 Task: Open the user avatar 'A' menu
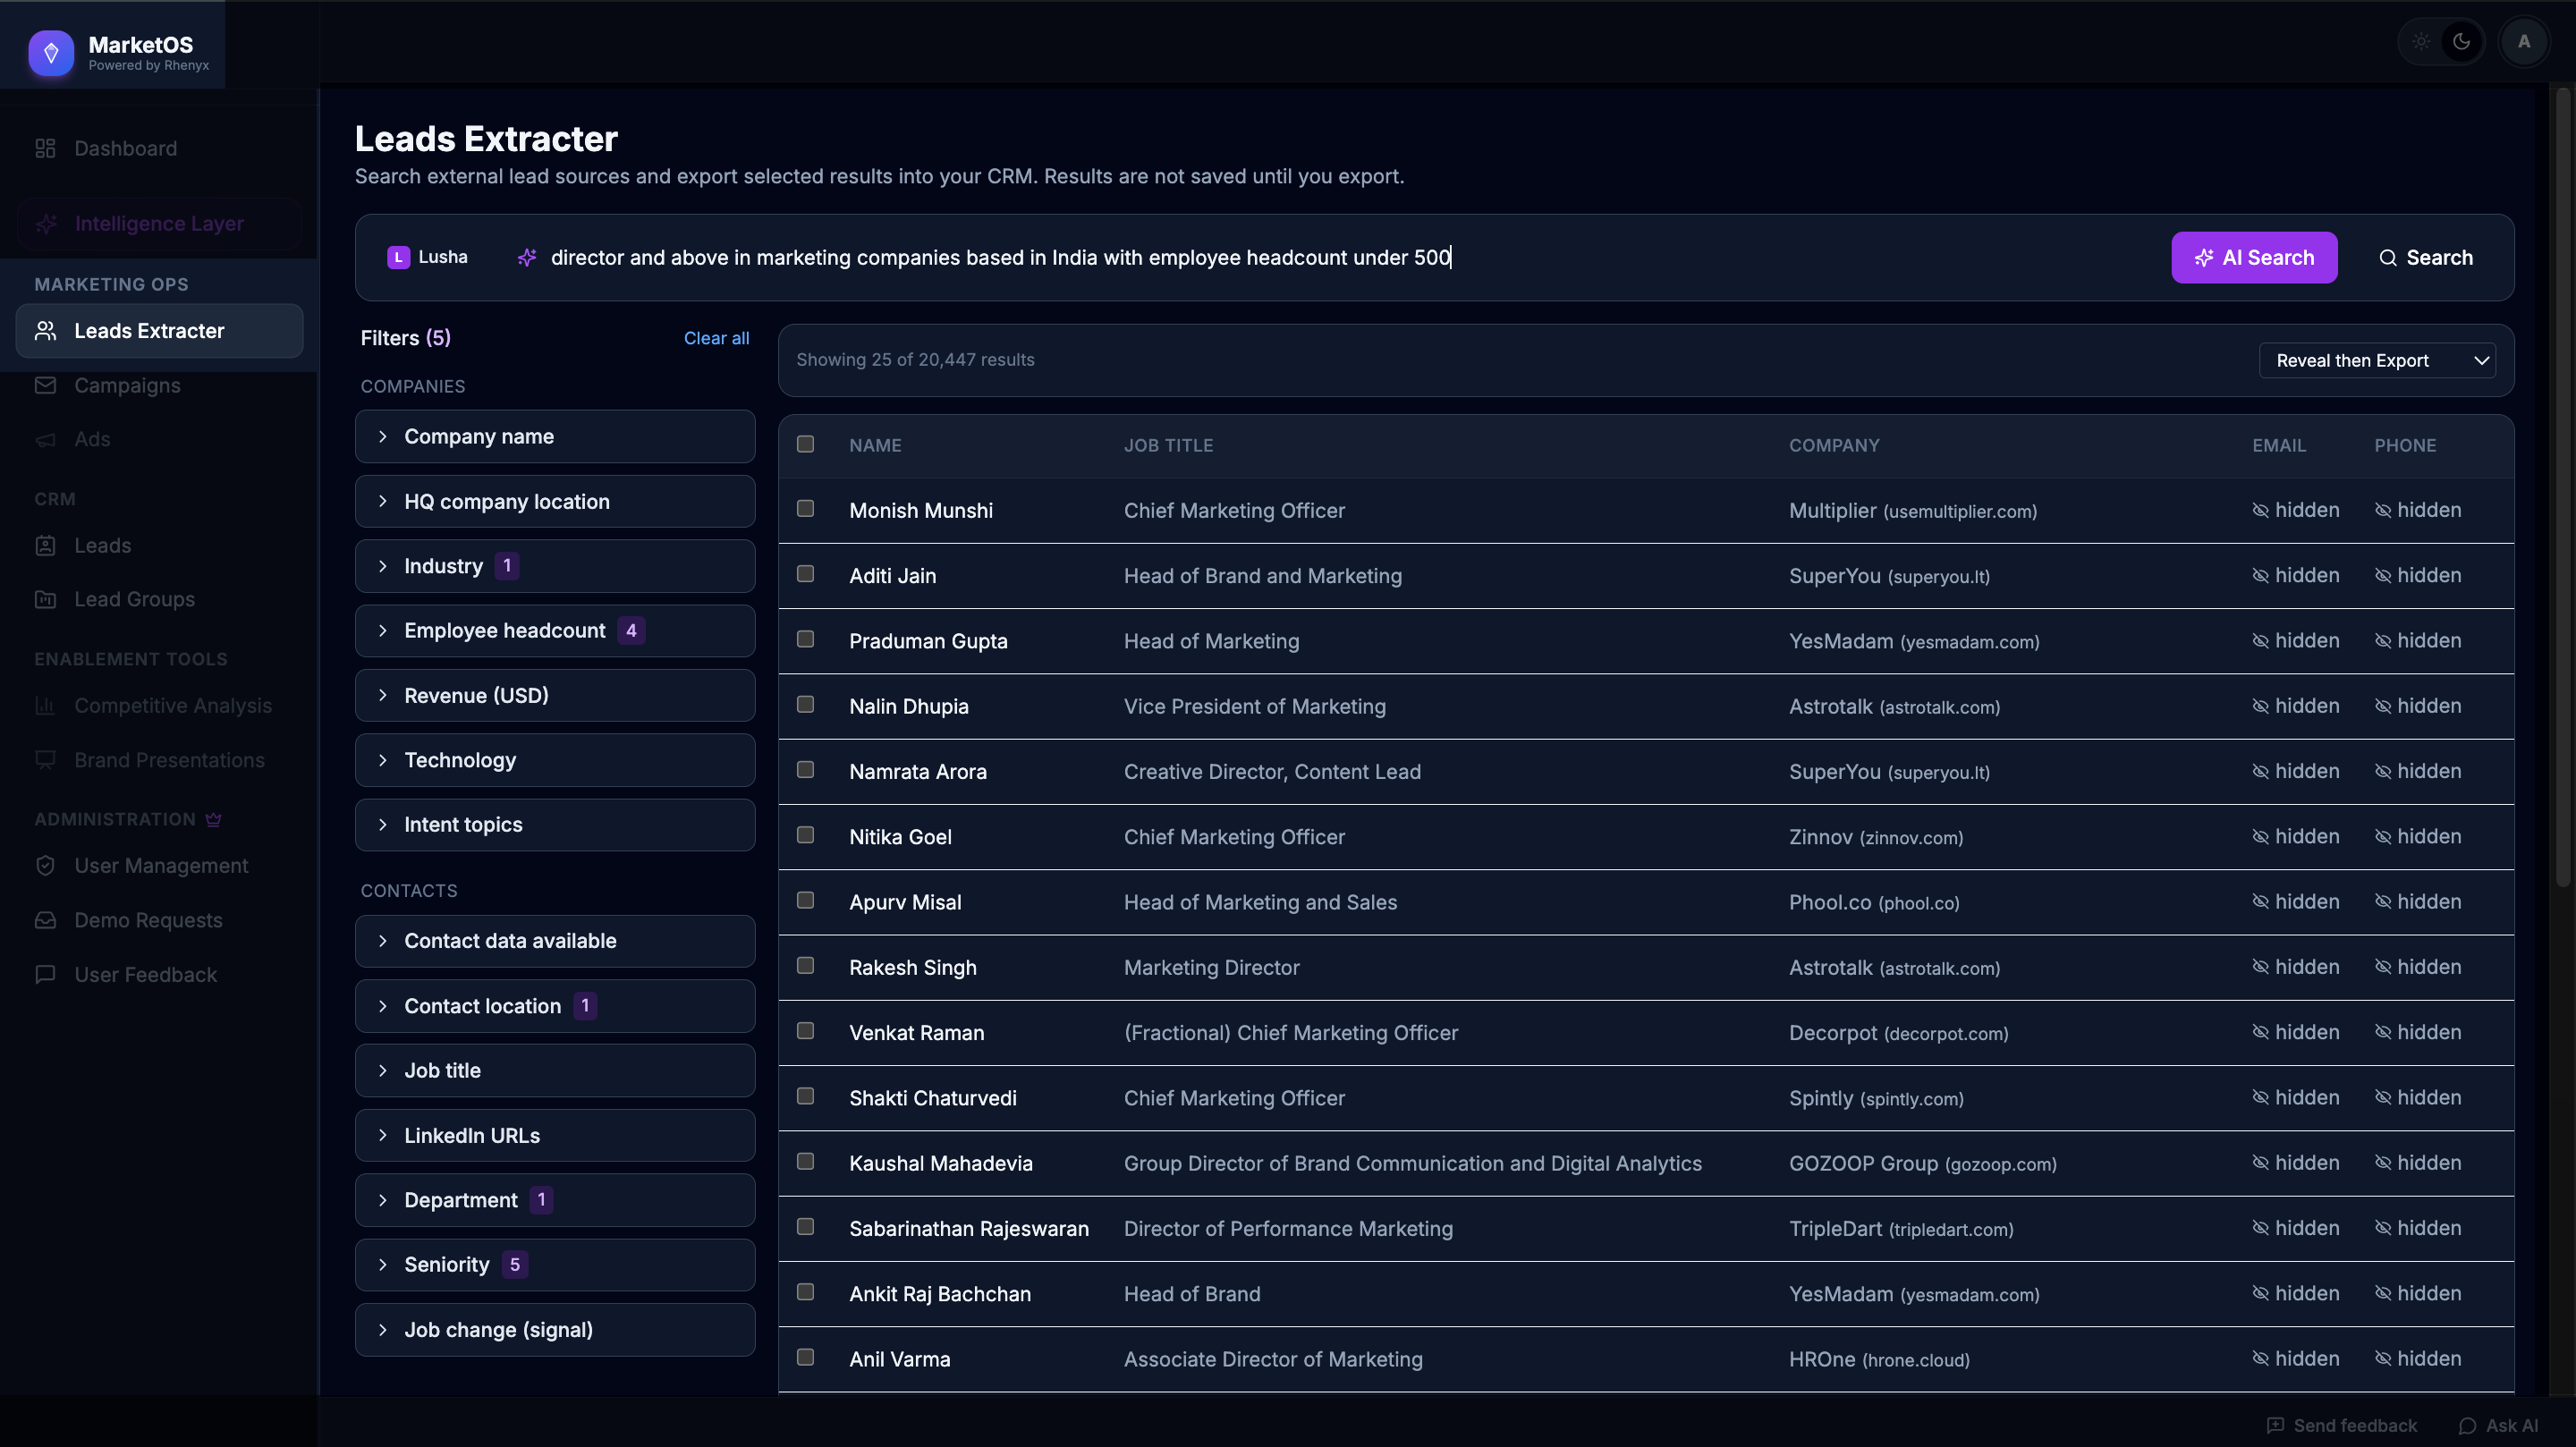click(x=2524, y=42)
